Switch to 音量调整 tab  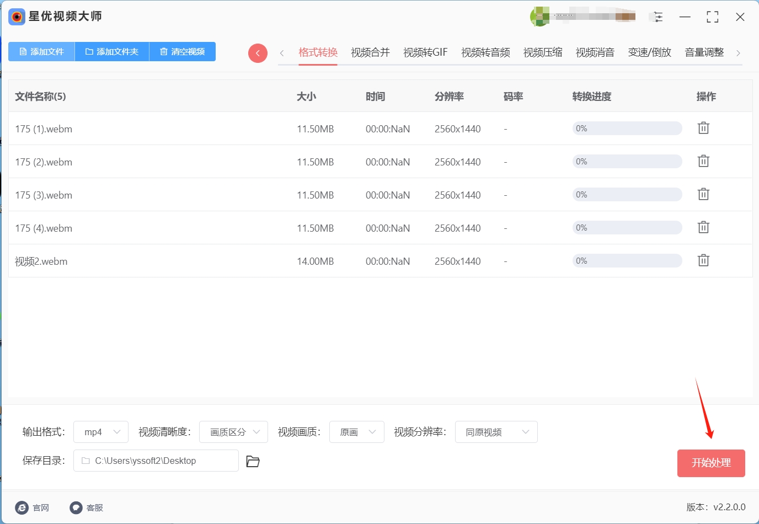pyautogui.click(x=704, y=52)
